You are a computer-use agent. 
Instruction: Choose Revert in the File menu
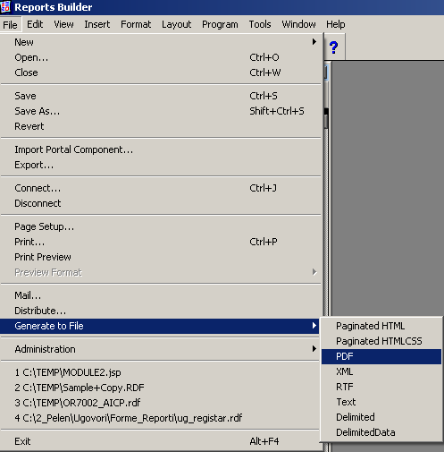[161, 126]
